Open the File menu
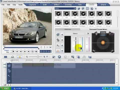Screen dimensions: 120x90 coord(3,5)
